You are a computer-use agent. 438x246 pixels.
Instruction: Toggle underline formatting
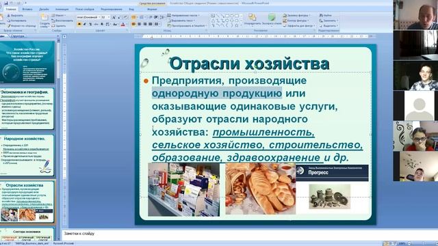pyautogui.click(x=90, y=25)
